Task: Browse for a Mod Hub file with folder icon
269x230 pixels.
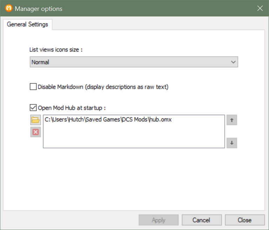Action: (35, 120)
